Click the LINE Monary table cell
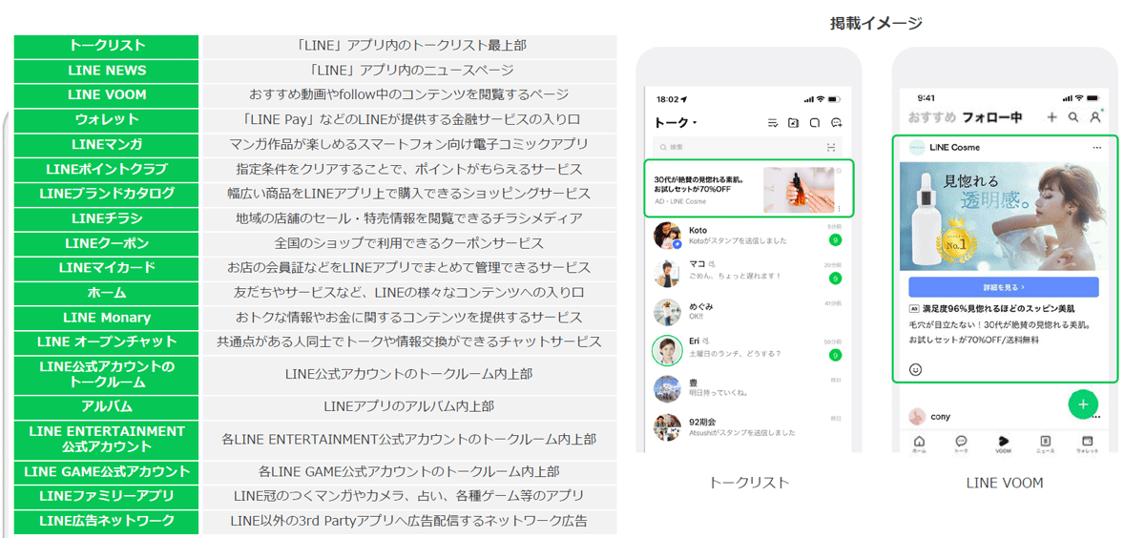 tap(107, 318)
